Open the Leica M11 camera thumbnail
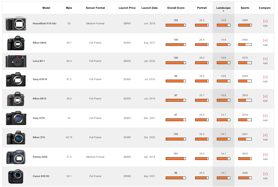Screen dimensions: 278x187 click(16, 61)
